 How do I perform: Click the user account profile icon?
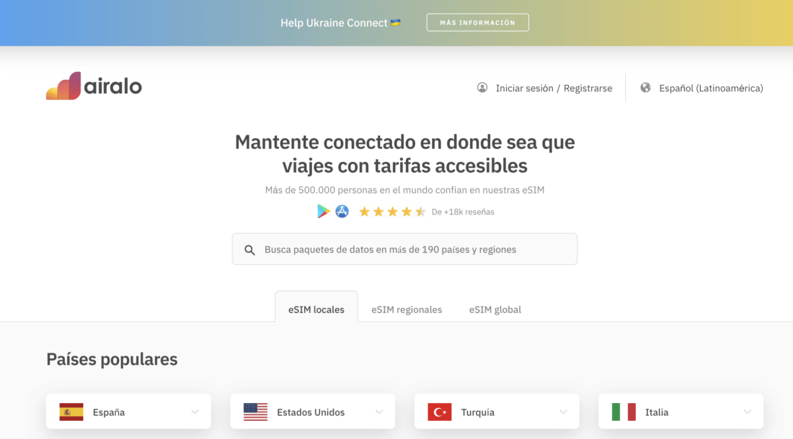click(x=482, y=88)
